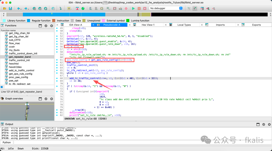Switch to the IDA View-A tab
The height and width of the screenshot is (151, 272).
coord(76,25)
